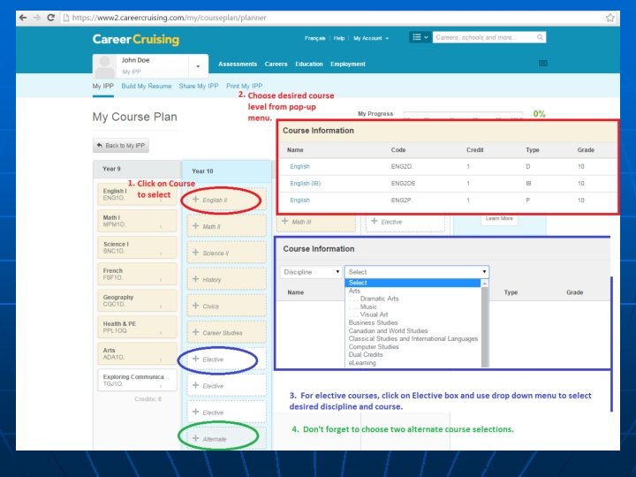Add the Civics course
The width and height of the screenshot is (636, 477).
226,307
